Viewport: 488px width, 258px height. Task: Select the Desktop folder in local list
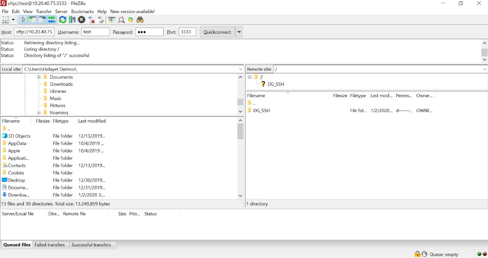pyautogui.click(x=16, y=180)
